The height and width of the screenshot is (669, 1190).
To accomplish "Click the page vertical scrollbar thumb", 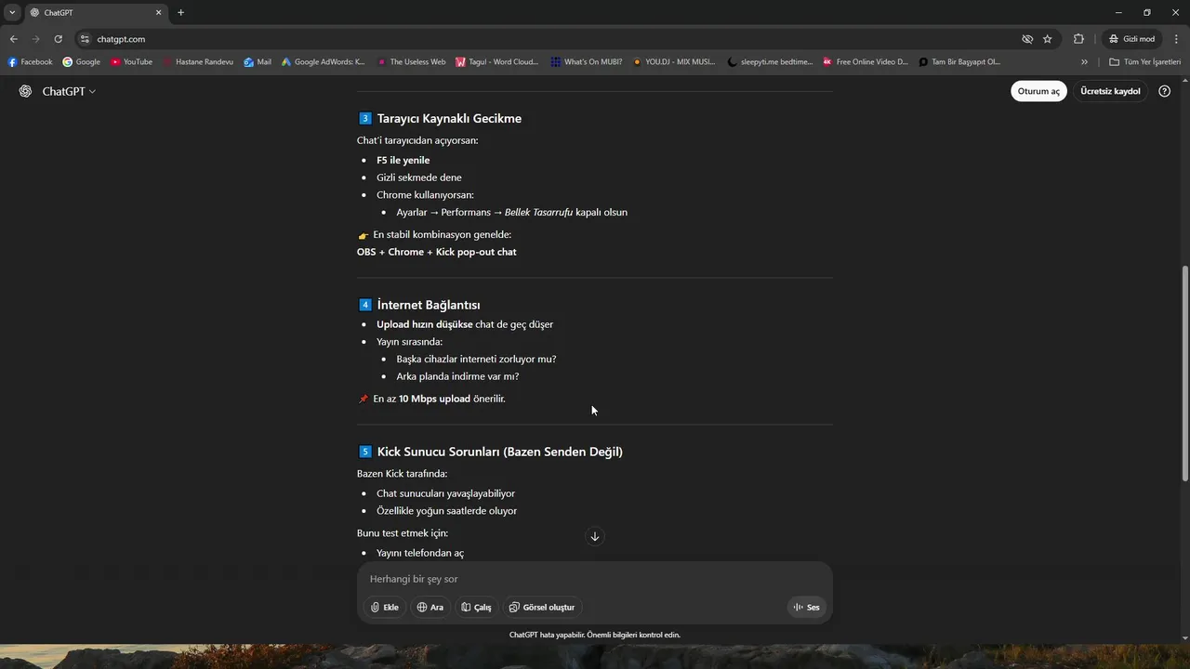I will pos(1184,372).
